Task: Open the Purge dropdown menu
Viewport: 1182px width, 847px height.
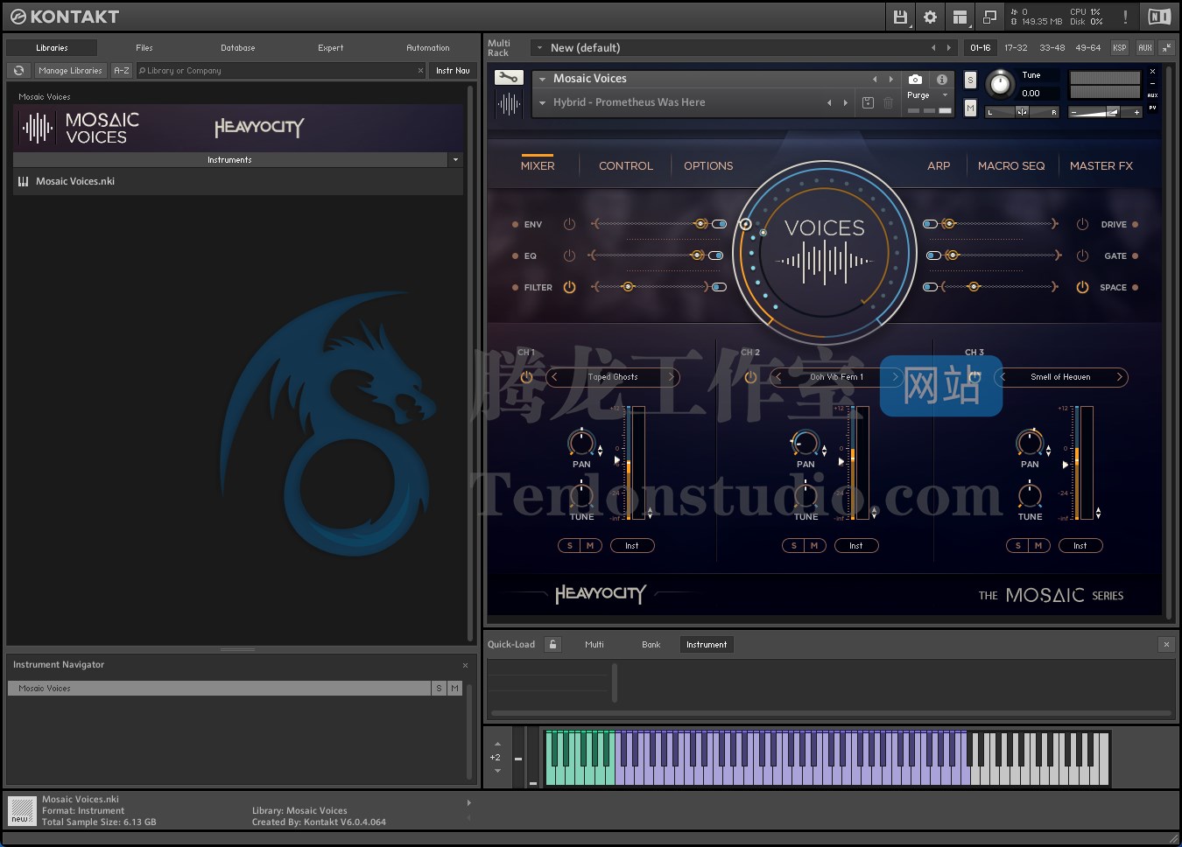Action: [x=945, y=96]
